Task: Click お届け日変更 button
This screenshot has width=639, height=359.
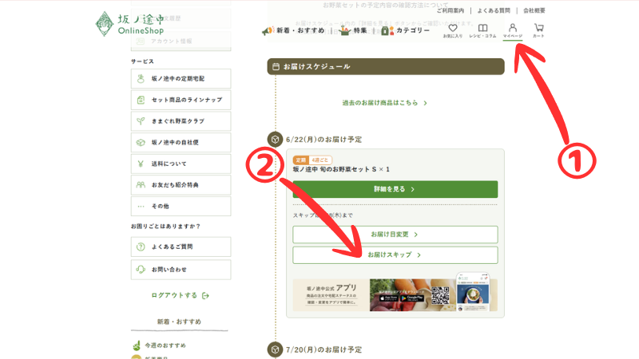Action: (395, 235)
